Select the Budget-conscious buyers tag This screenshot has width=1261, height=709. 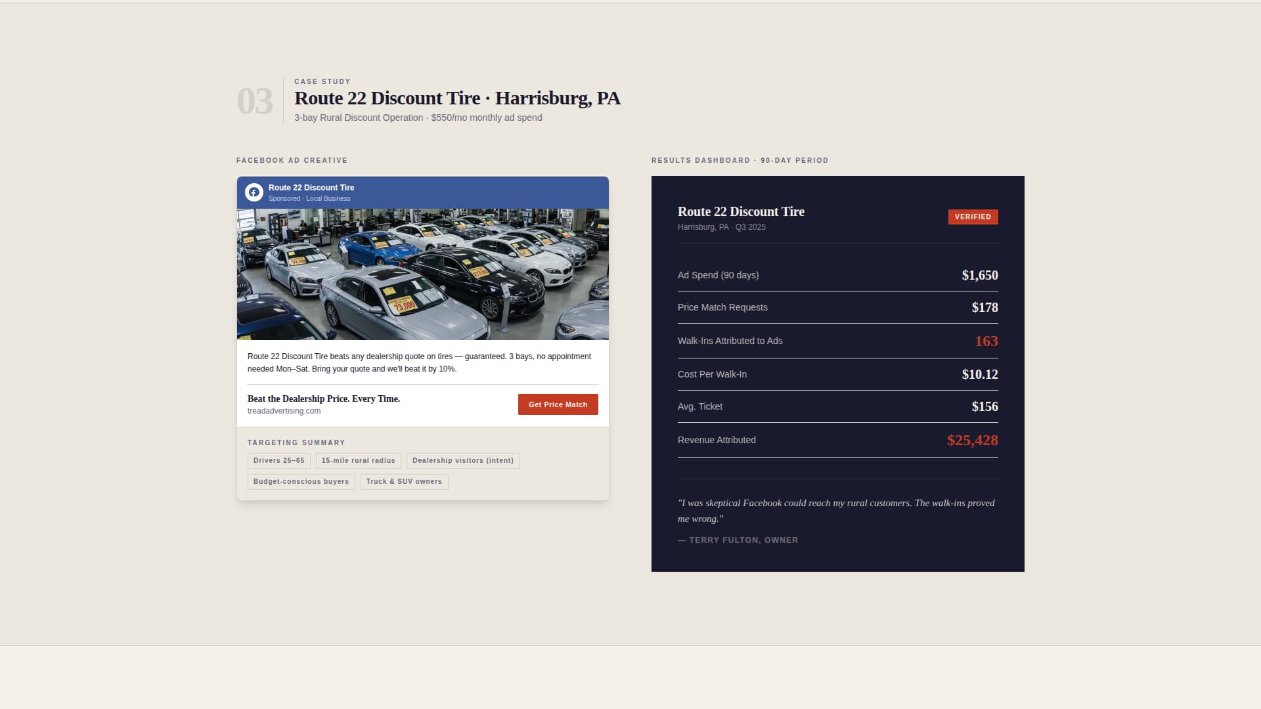(301, 482)
